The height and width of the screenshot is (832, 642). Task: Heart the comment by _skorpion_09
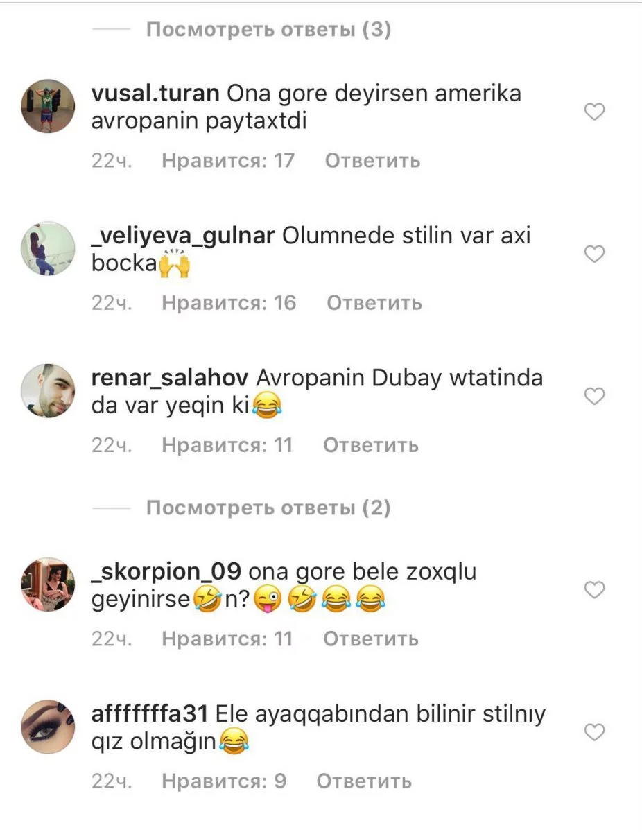point(595,591)
